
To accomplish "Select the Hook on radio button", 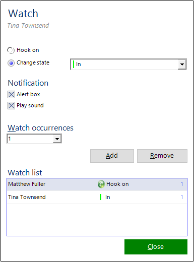I will click(x=11, y=50).
